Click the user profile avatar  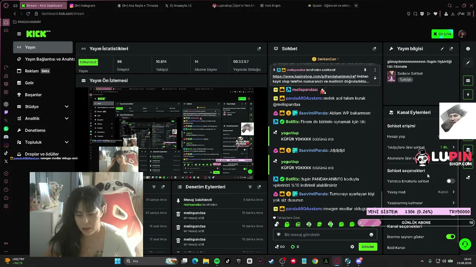point(462,34)
